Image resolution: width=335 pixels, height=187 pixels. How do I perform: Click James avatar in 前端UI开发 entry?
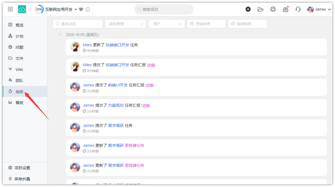(x=75, y=87)
